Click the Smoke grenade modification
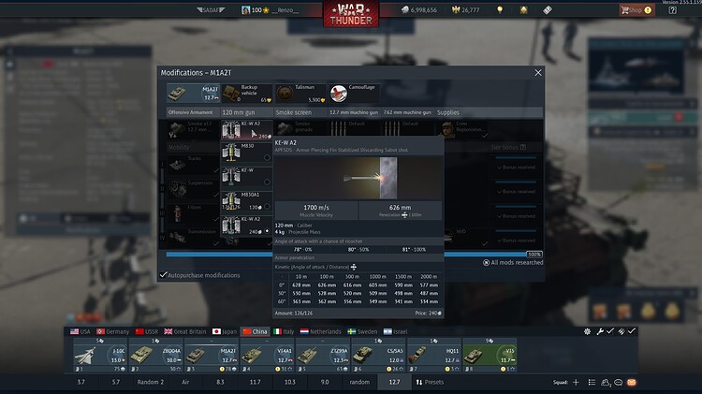The height and width of the screenshot is (394, 702). pyautogui.click(x=300, y=129)
